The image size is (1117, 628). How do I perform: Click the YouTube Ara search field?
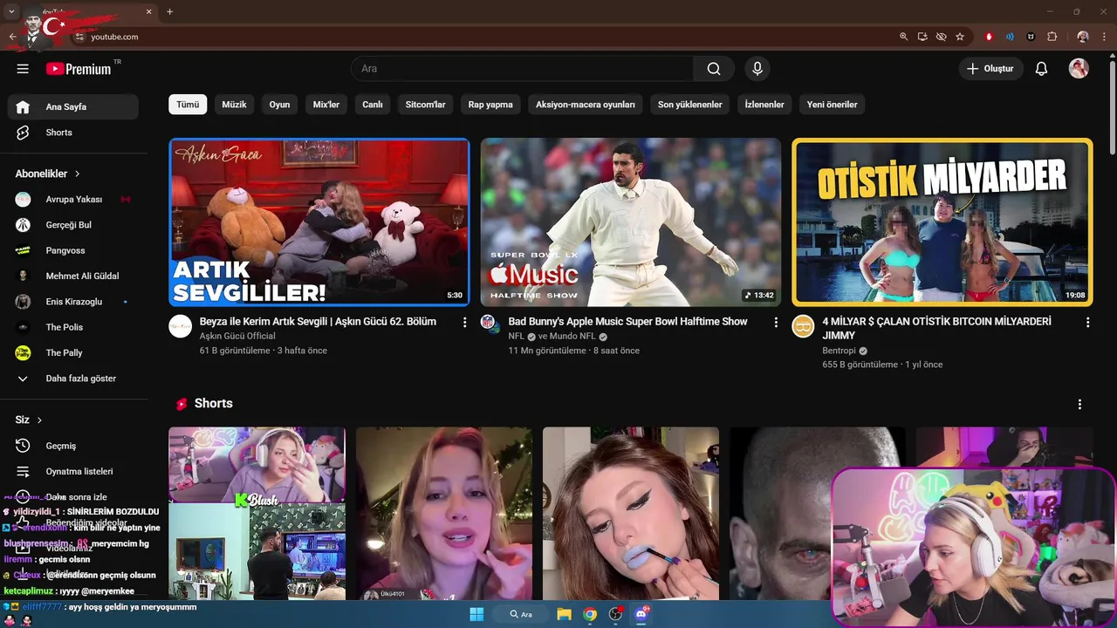tap(523, 69)
